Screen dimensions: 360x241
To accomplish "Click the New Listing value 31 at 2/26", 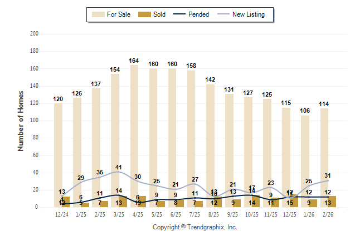I will coord(328,175).
